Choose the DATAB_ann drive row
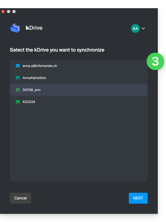Screen dimensions: 166x222 tap(79, 90)
